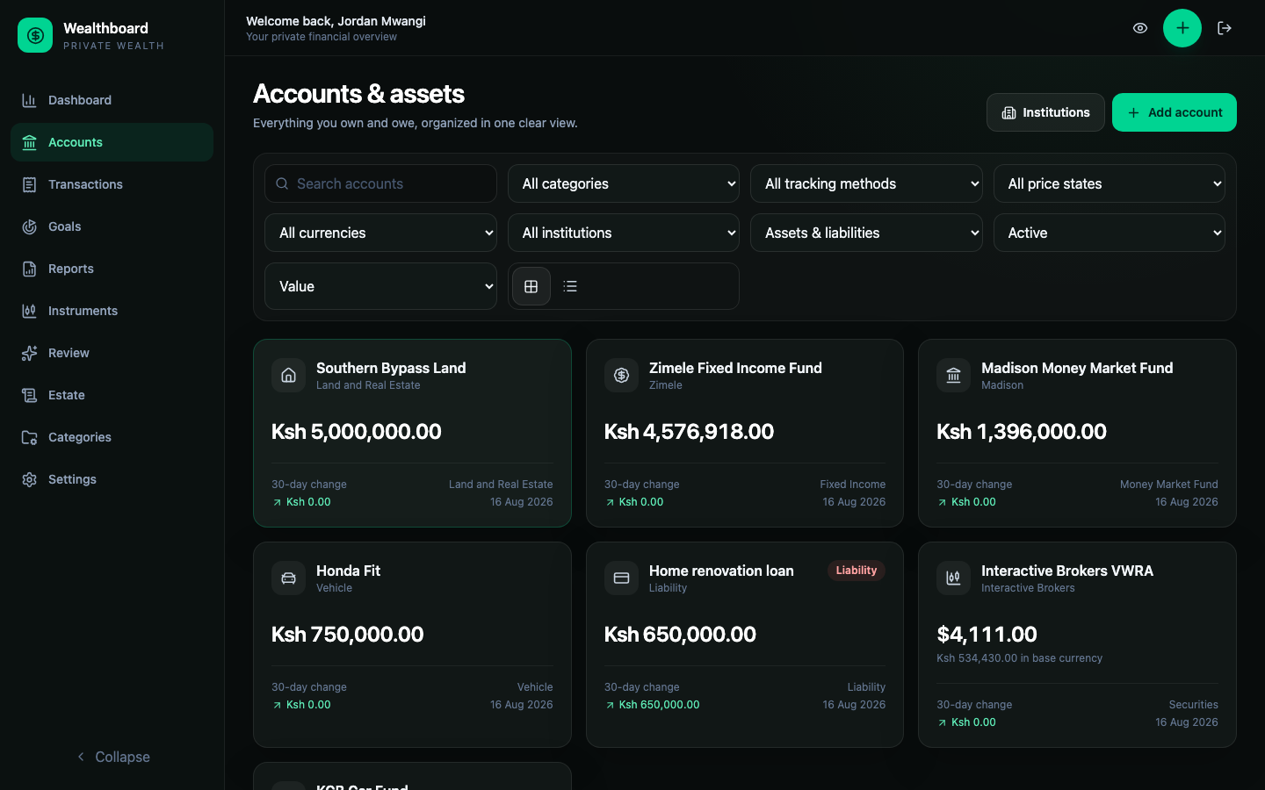This screenshot has width=1265, height=790.
Task: Focus the Search accounts field
Action: 380,183
